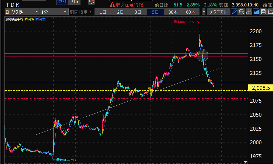Open the 取引注意情報 link
This screenshot has height=164, width=273.
(x=129, y=5)
